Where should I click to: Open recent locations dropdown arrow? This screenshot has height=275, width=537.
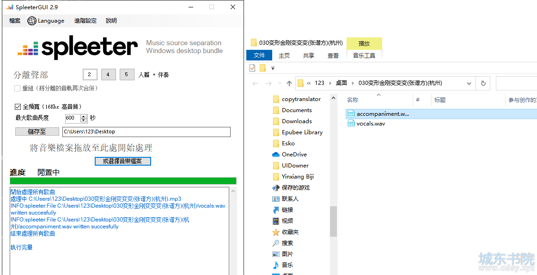pyautogui.click(x=280, y=84)
